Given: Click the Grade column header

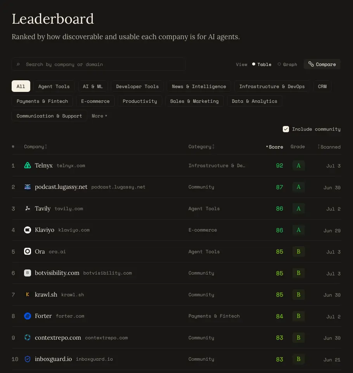Looking at the screenshot, I should pos(298,147).
